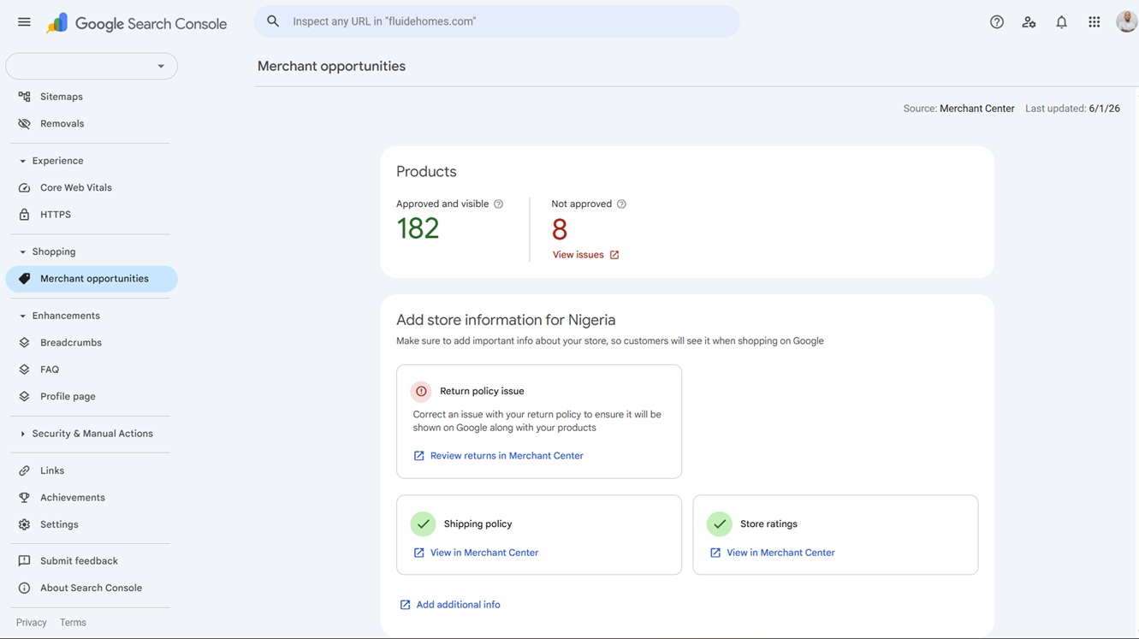Click the Removals crossed-eye icon
Screen dimensions: 1139x639
tap(24, 124)
